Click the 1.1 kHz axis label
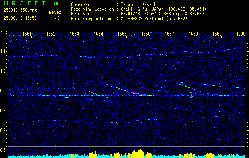 (x=3, y=52)
